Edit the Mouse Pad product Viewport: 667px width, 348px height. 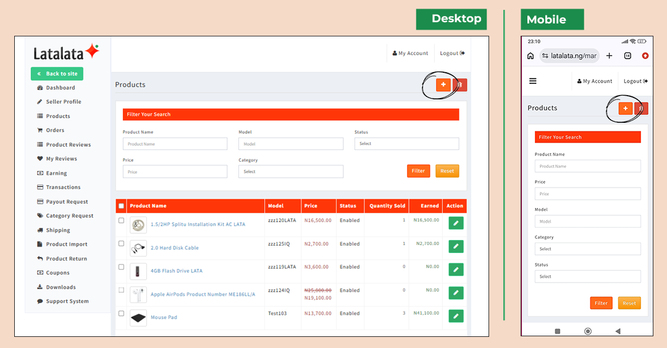pyautogui.click(x=456, y=316)
